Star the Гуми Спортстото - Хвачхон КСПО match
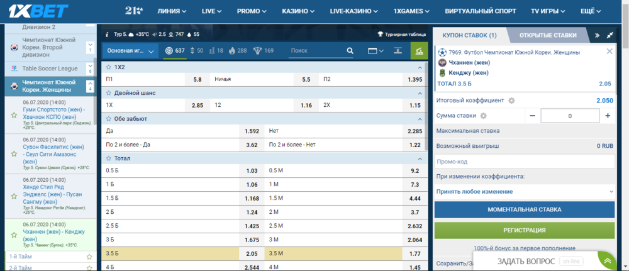Viewport: 629px width, 271px height. (14, 116)
